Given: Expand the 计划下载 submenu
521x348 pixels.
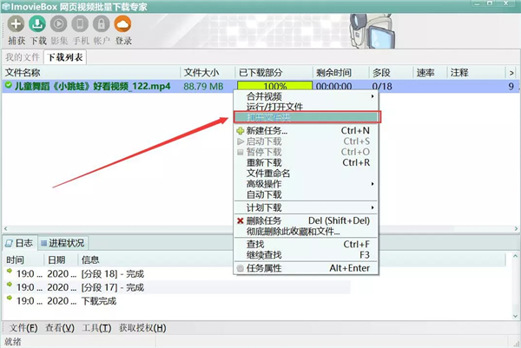Looking at the screenshot, I should 269,208.
